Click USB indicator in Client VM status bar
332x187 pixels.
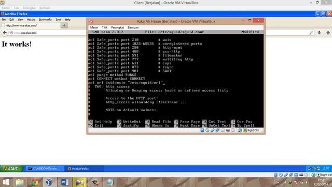[x=286, y=175]
